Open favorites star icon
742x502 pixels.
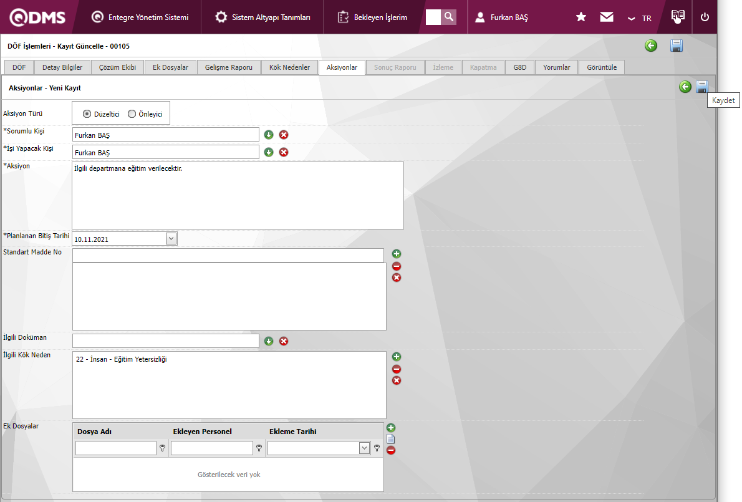click(581, 17)
